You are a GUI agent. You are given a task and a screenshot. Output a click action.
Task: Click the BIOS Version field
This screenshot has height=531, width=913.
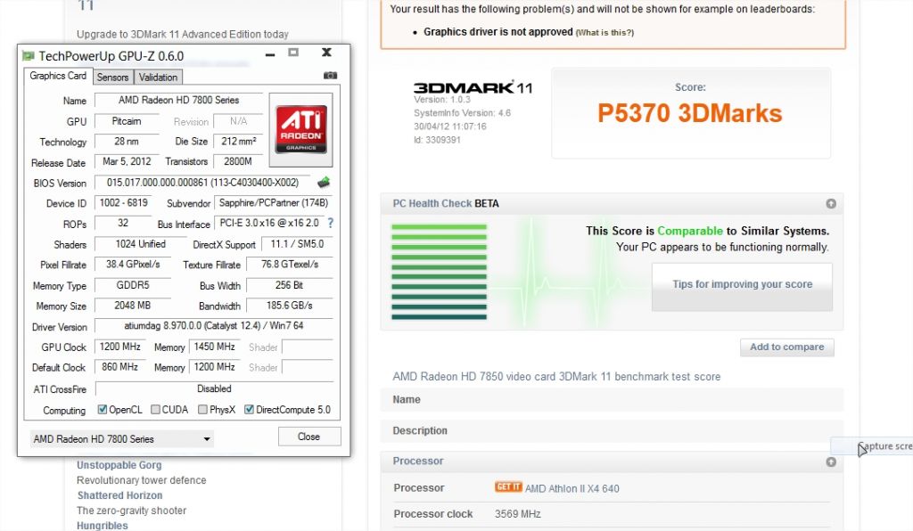[202, 183]
